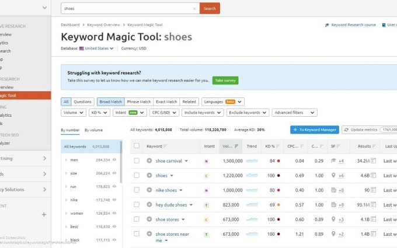397x248 pixels.
Task: Open the CPC (USD) filter dropdown
Action: [164, 113]
